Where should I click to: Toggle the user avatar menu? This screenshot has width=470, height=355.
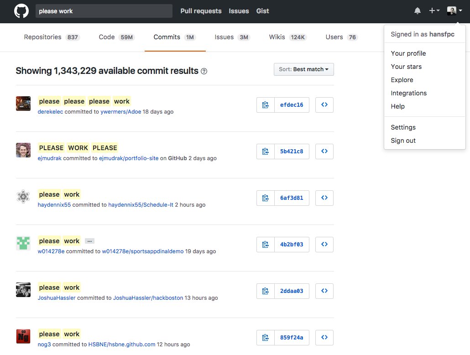click(x=454, y=11)
